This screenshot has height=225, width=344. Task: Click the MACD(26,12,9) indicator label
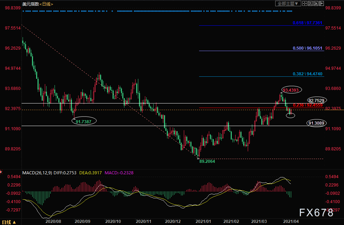[x=37, y=173]
